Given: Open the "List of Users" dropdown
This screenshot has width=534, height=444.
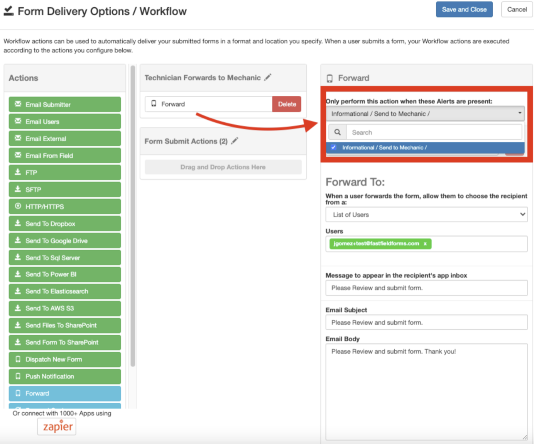Looking at the screenshot, I should coord(426,215).
